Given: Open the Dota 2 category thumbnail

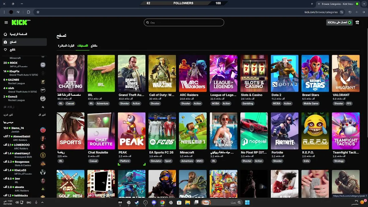Looking at the screenshot, I should tap(285, 73).
